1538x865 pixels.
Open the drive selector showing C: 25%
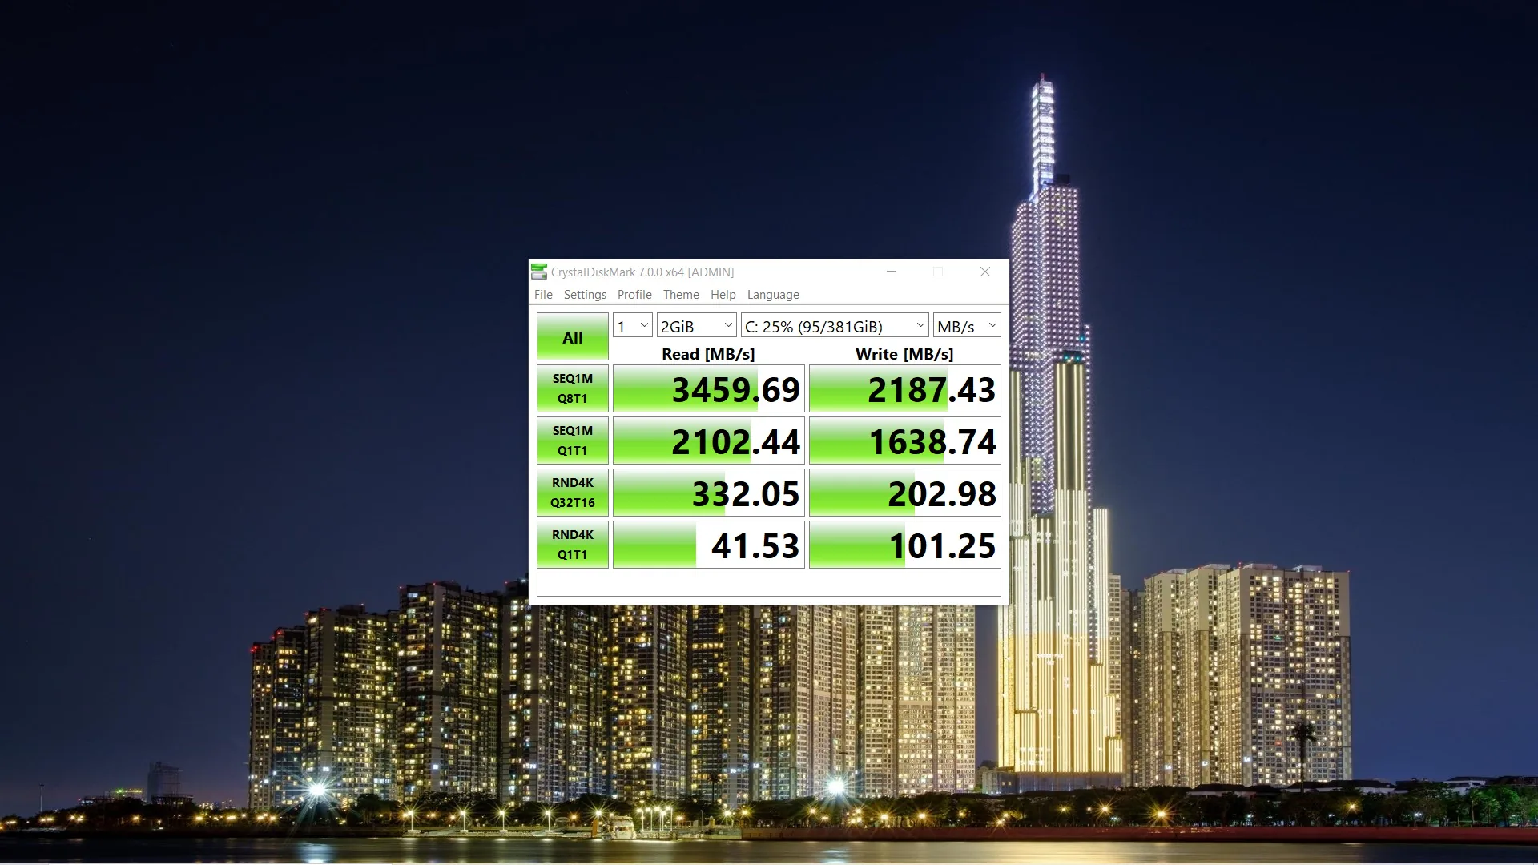pos(835,326)
